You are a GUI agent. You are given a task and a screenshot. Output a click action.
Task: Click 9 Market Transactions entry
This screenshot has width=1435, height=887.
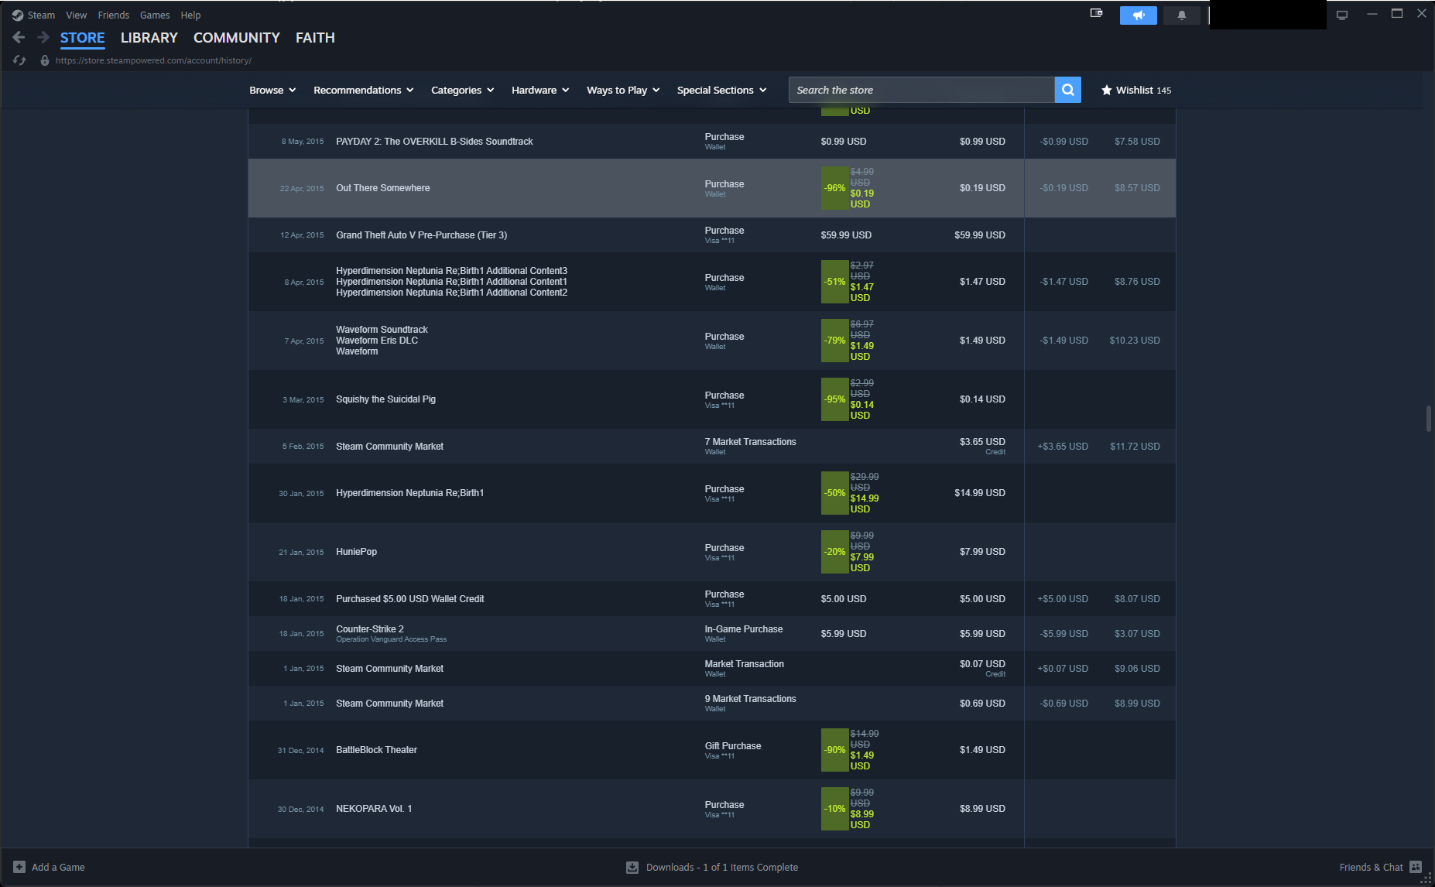(750, 699)
